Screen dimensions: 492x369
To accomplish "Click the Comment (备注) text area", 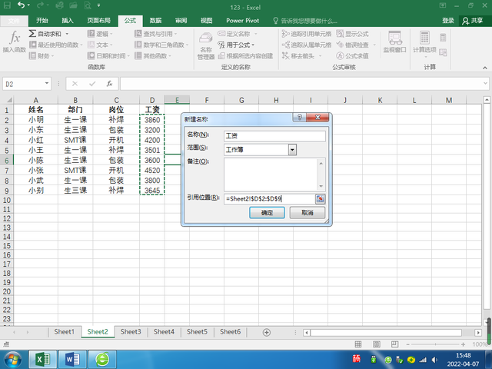I will click(x=271, y=175).
